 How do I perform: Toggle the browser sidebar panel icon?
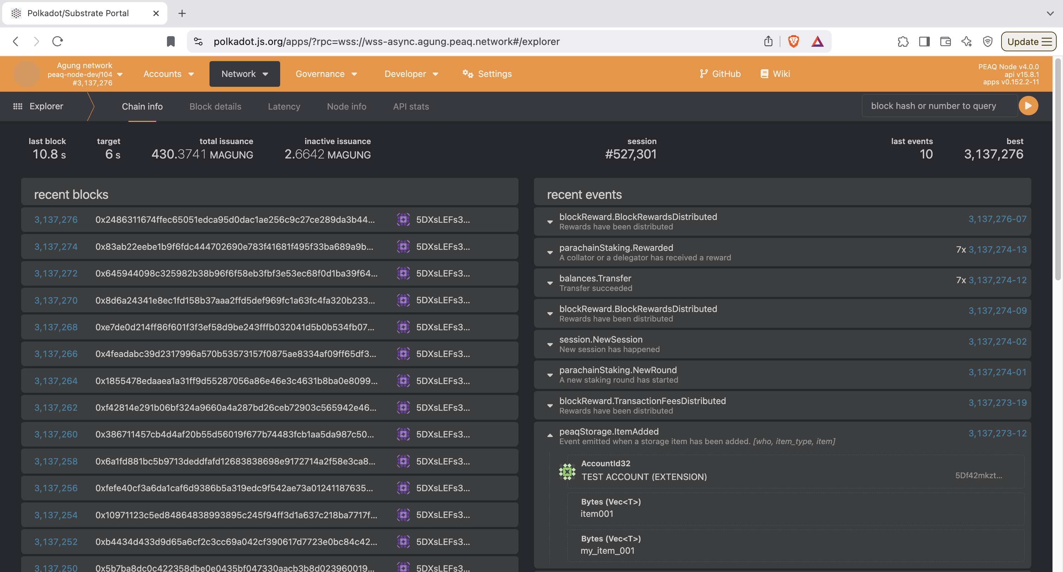coord(924,41)
